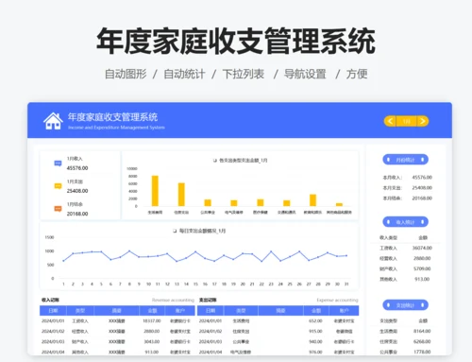Click the 915.00 amount in the expense table
The image size is (472, 362).
(x=315, y=332)
